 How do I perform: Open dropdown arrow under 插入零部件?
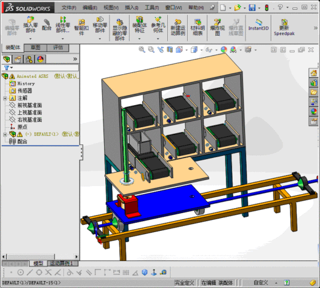pyautogui.click(x=30, y=39)
